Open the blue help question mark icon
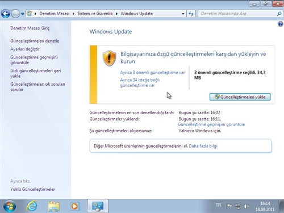This screenshot has width=284, height=213. click(281, 24)
